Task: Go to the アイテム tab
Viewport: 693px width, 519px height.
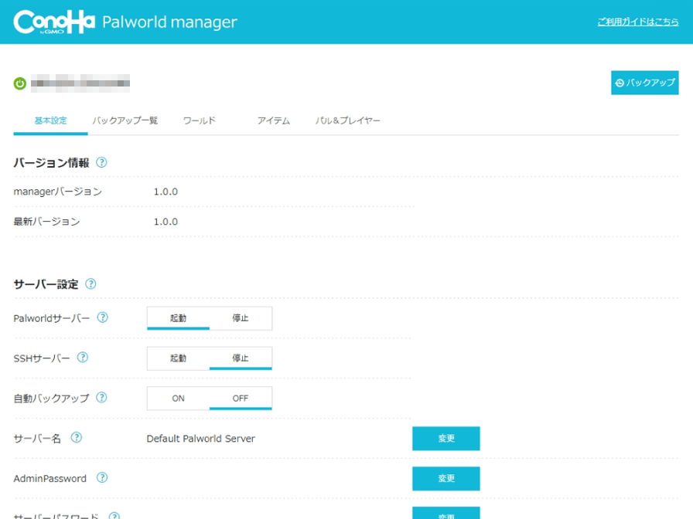Action: [x=274, y=120]
